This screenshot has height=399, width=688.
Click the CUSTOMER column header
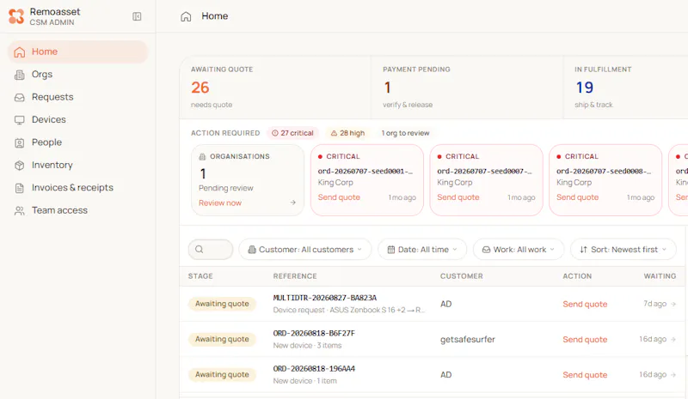tap(462, 276)
